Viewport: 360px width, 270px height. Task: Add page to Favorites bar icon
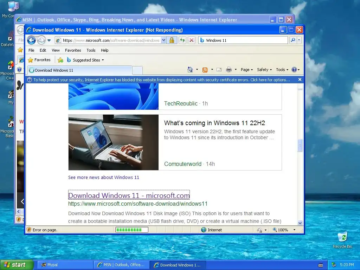click(60, 60)
